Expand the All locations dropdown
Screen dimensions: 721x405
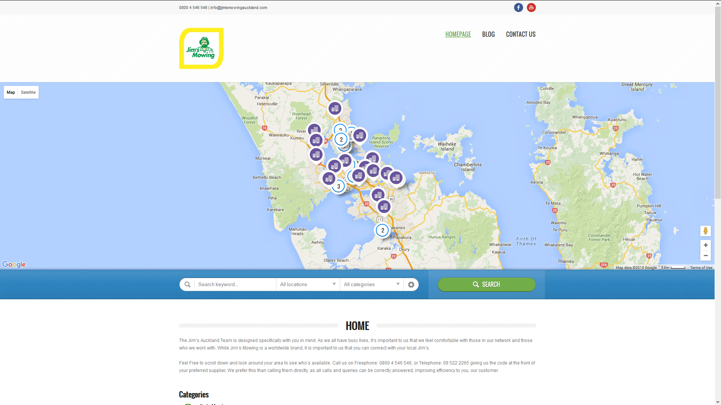308,285
